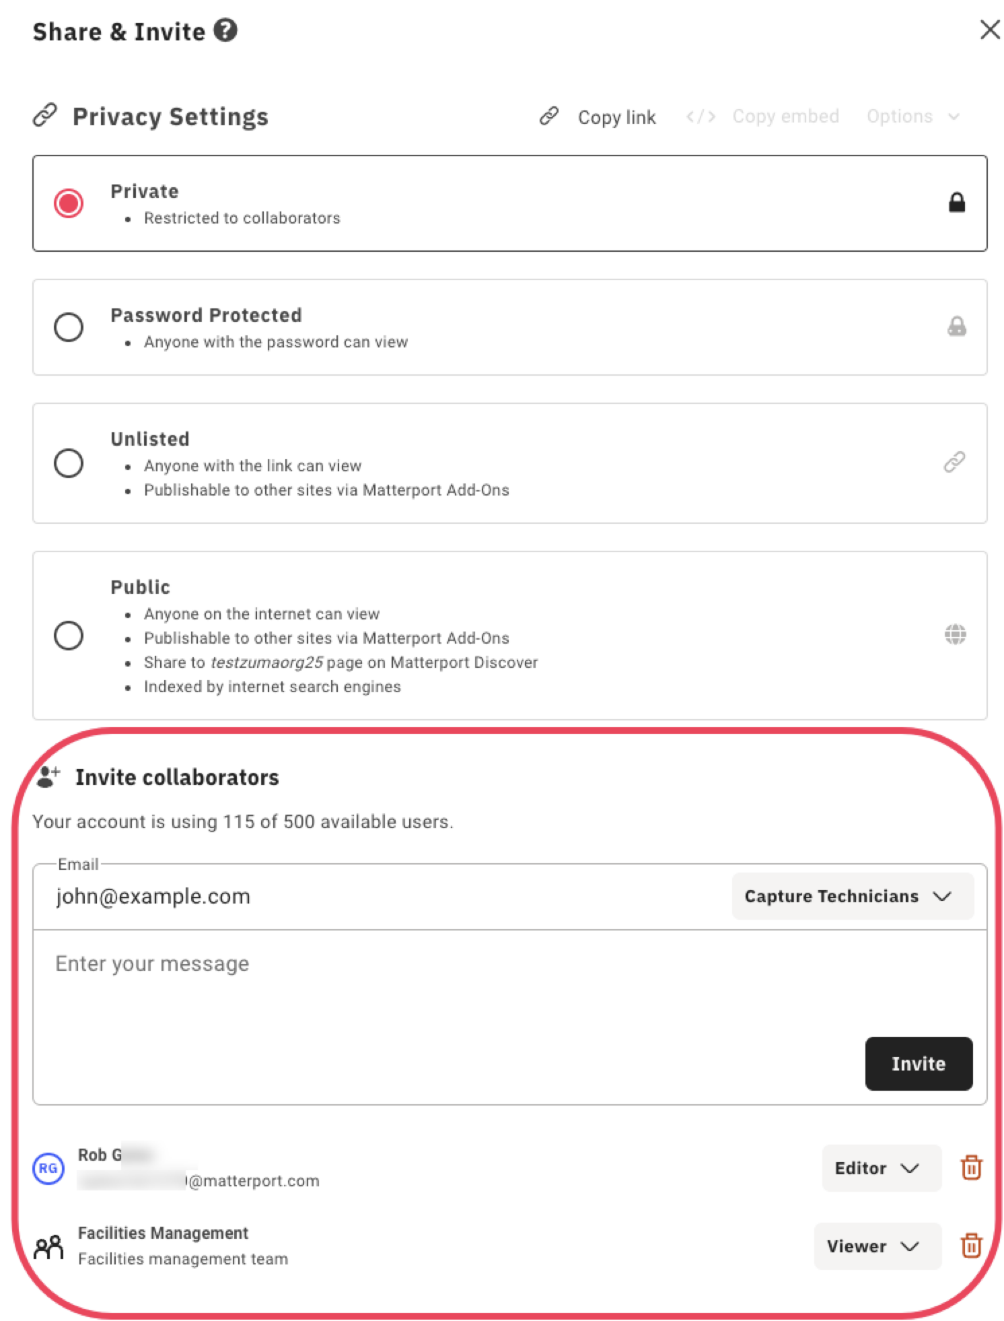This screenshot has width=1004, height=1321.
Task: Select the Public privacy option
Action: point(68,634)
